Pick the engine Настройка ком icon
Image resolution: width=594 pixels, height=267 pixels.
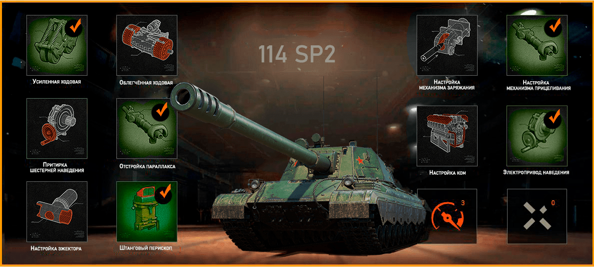click(447, 136)
